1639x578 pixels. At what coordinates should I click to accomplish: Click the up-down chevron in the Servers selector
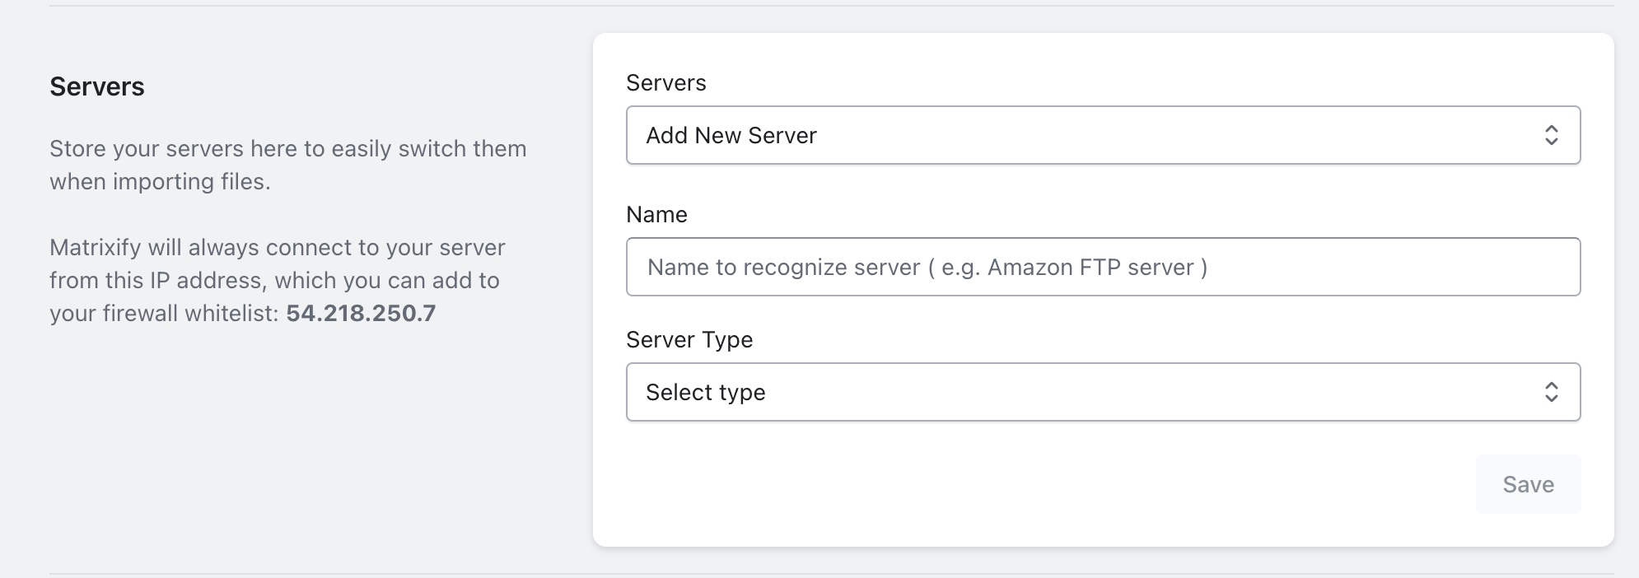(1551, 135)
